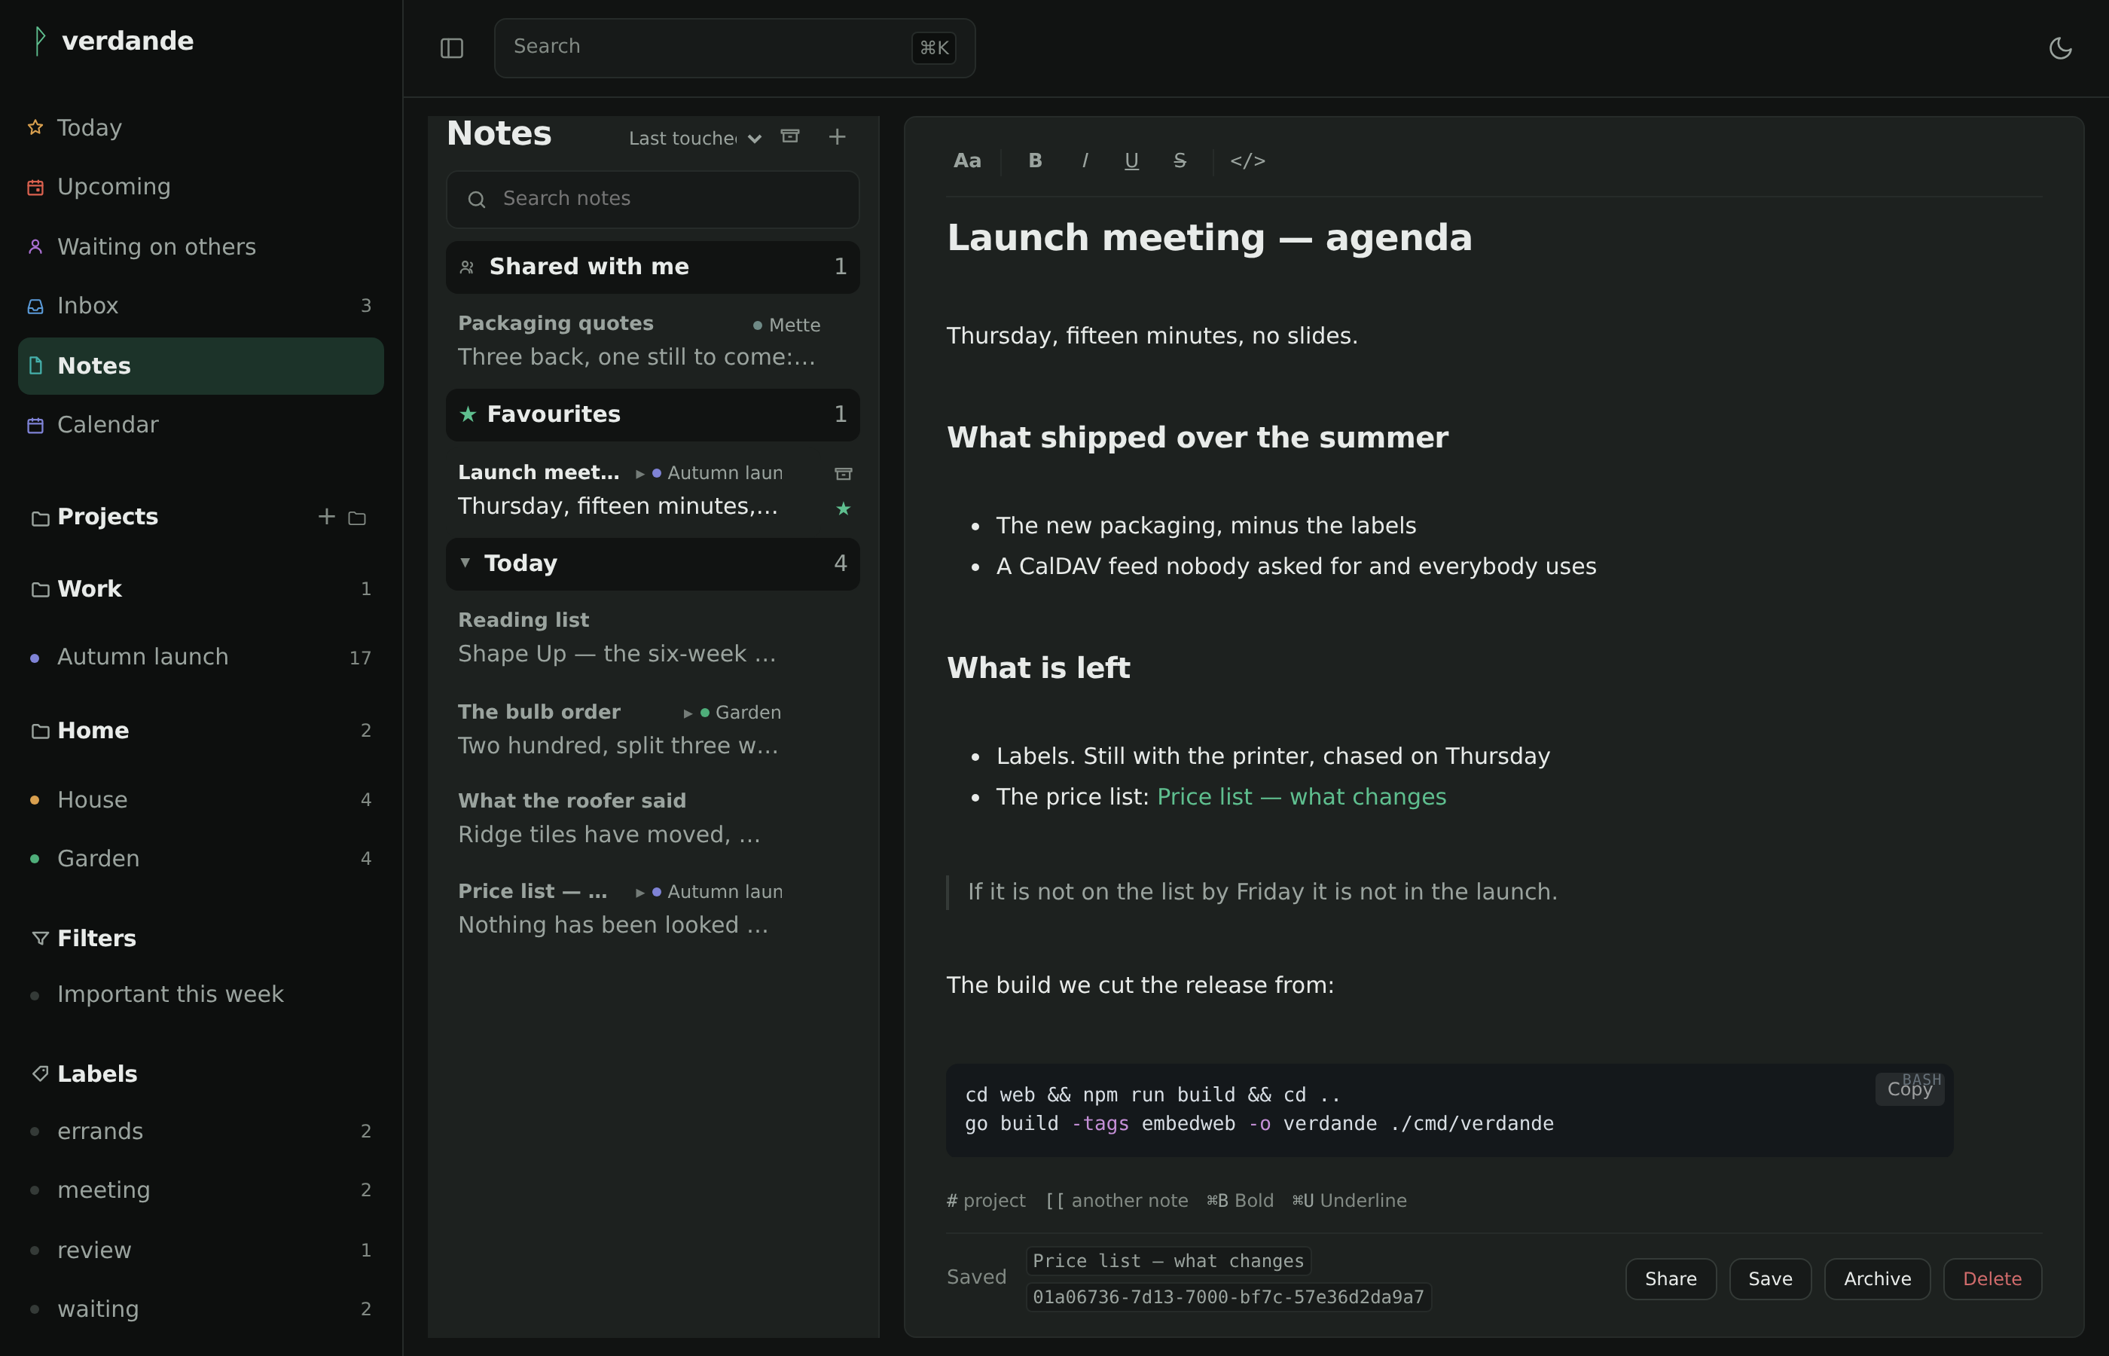Screen dimensions: 2109x1356
Task: Add a new project folder icon
Action: [x=356, y=518]
